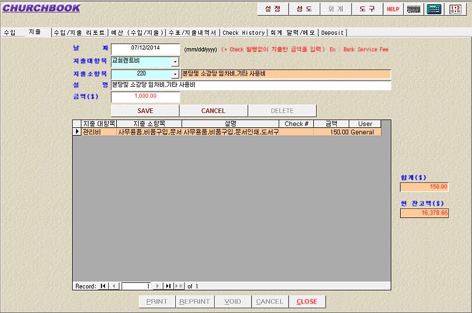Open the 회계 달력/메모 tab
The image size is (472, 313).
click(293, 32)
